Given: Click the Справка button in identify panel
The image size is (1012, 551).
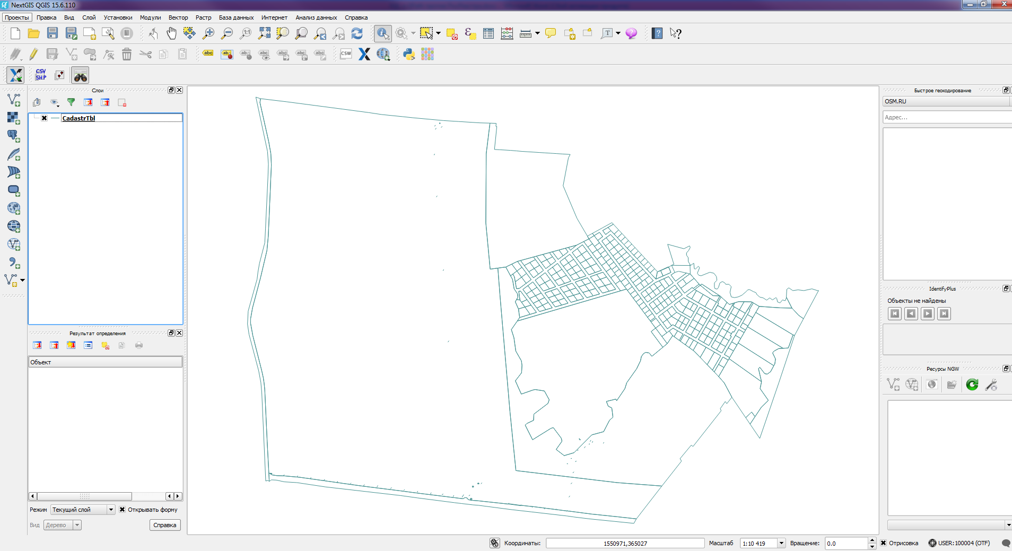Looking at the screenshot, I should [165, 525].
